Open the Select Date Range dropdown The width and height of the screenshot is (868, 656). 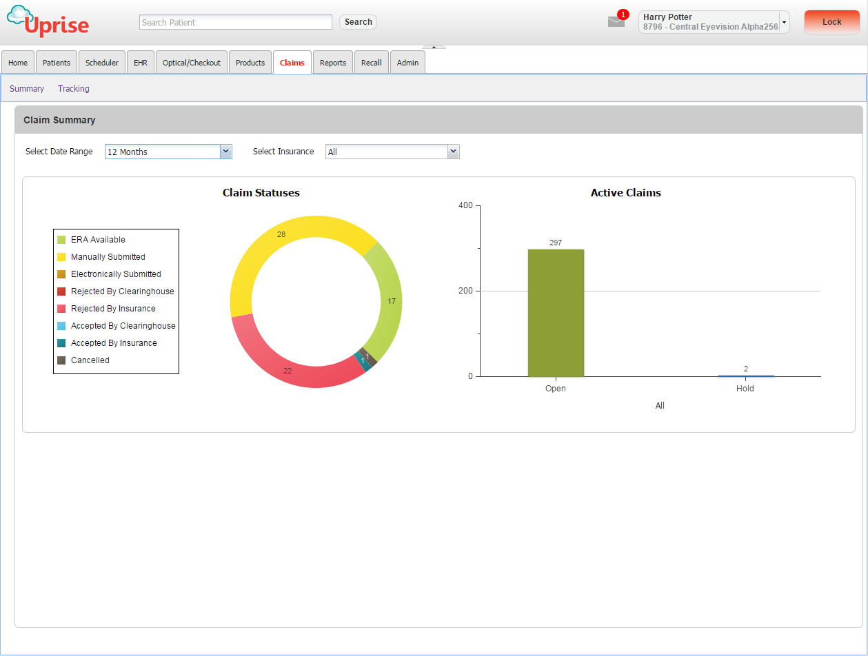(x=226, y=151)
